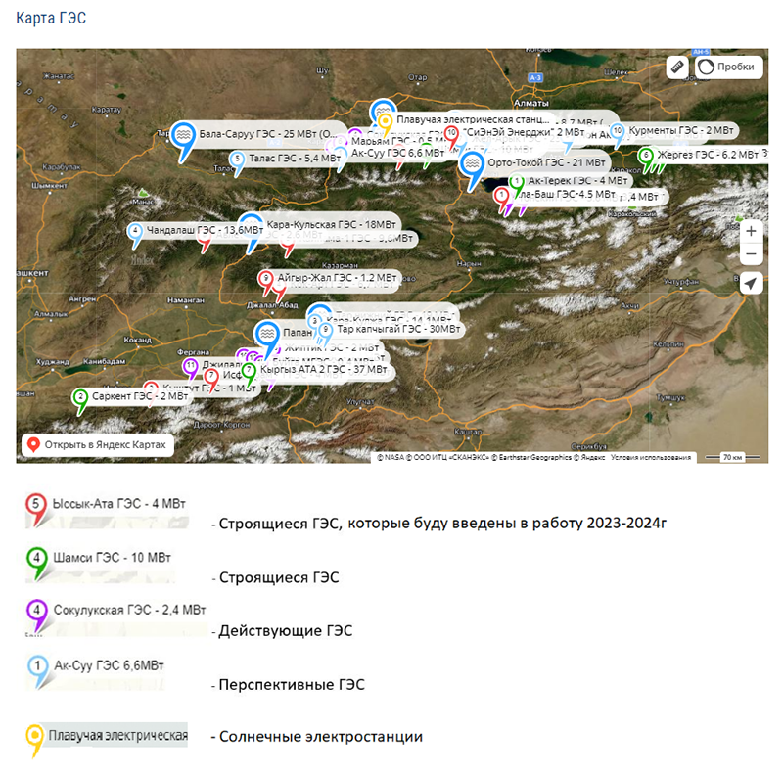This screenshot has height=776, width=783.
Task: Select the Кара-Кульская ГЭС marker
Action: pos(252,224)
